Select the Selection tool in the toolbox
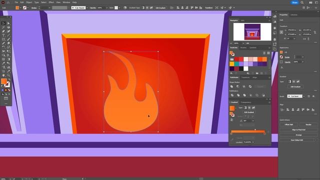Viewport: 320px width, 180px height. (x=3, y=23)
